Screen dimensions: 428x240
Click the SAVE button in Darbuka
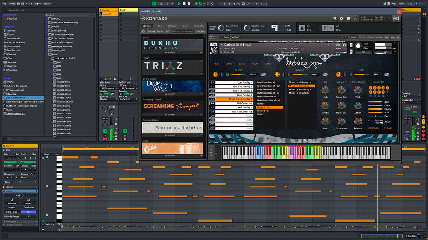(x=241, y=64)
